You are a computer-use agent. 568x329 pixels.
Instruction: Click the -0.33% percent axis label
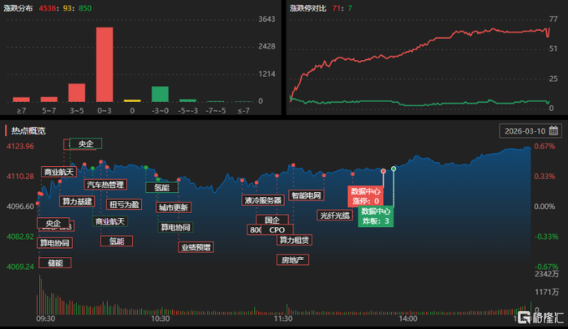click(546, 237)
